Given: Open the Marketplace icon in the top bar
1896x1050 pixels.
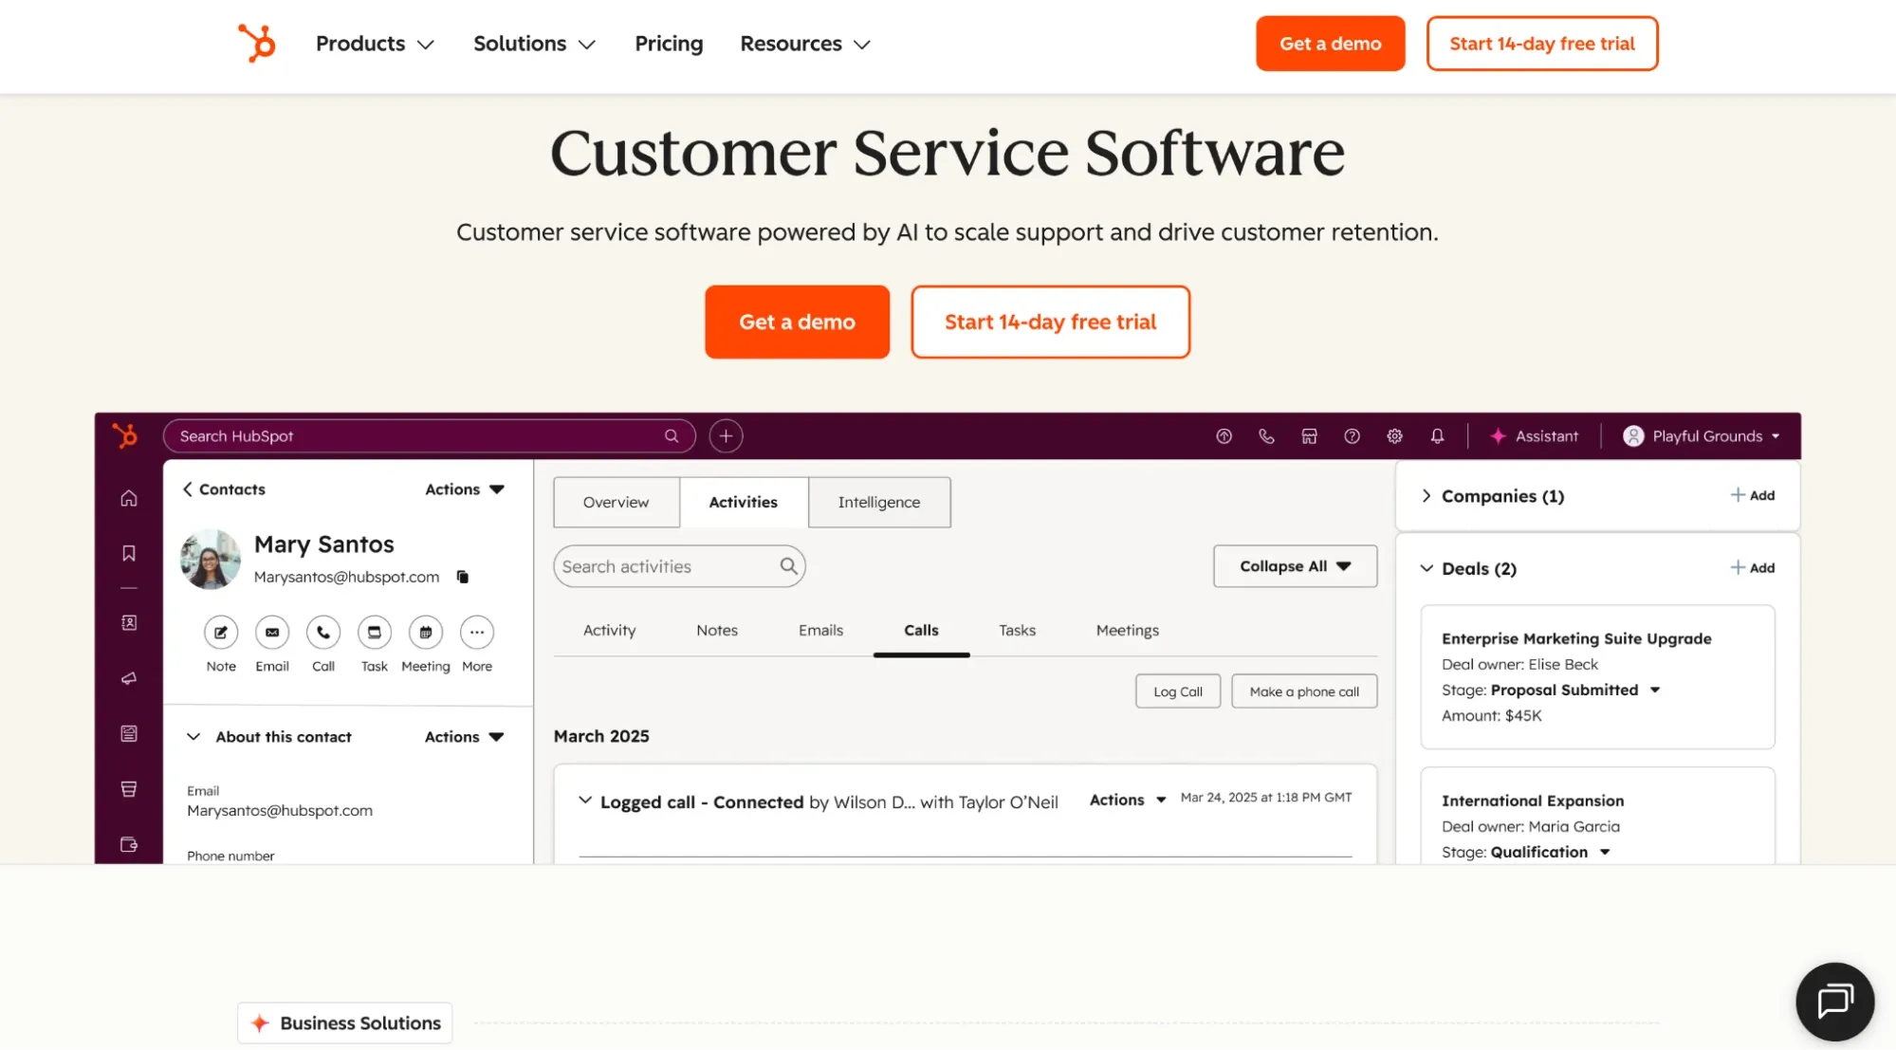Looking at the screenshot, I should (x=1310, y=435).
